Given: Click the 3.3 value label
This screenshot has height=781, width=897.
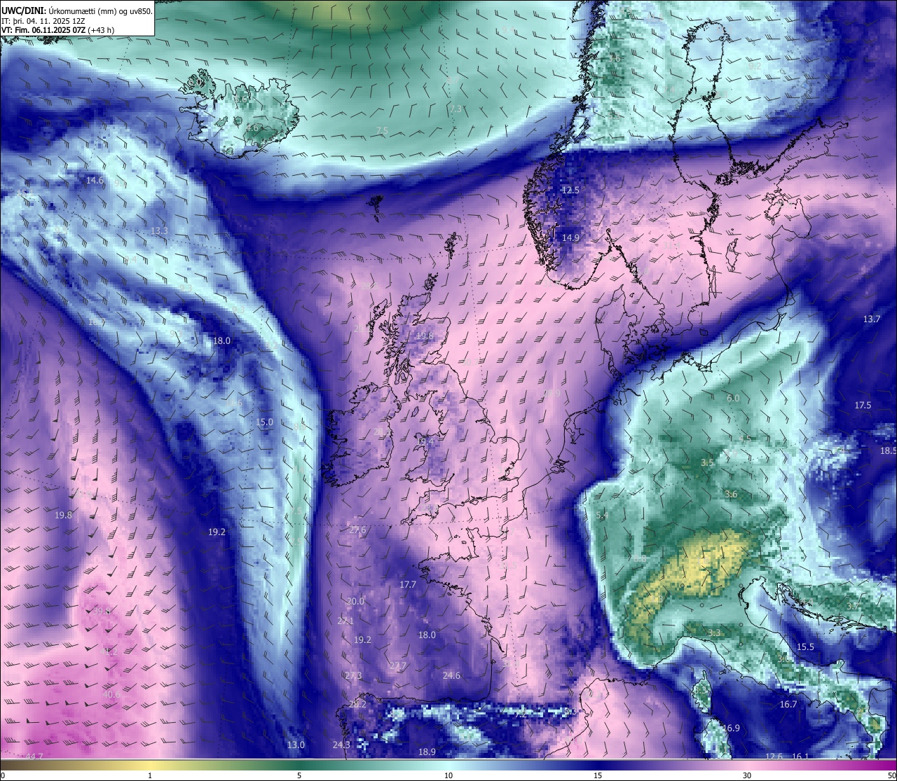Looking at the screenshot, I should (713, 633).
